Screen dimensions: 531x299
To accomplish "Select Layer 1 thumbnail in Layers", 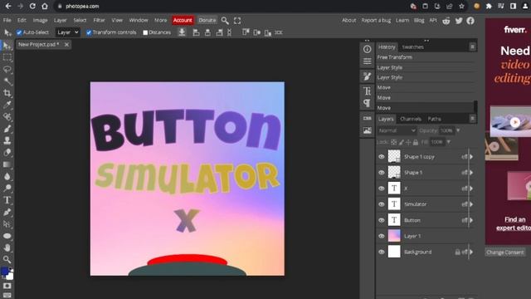I will (x=394, y=236).
